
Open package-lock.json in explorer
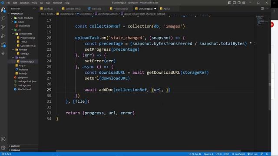[27, 81]
